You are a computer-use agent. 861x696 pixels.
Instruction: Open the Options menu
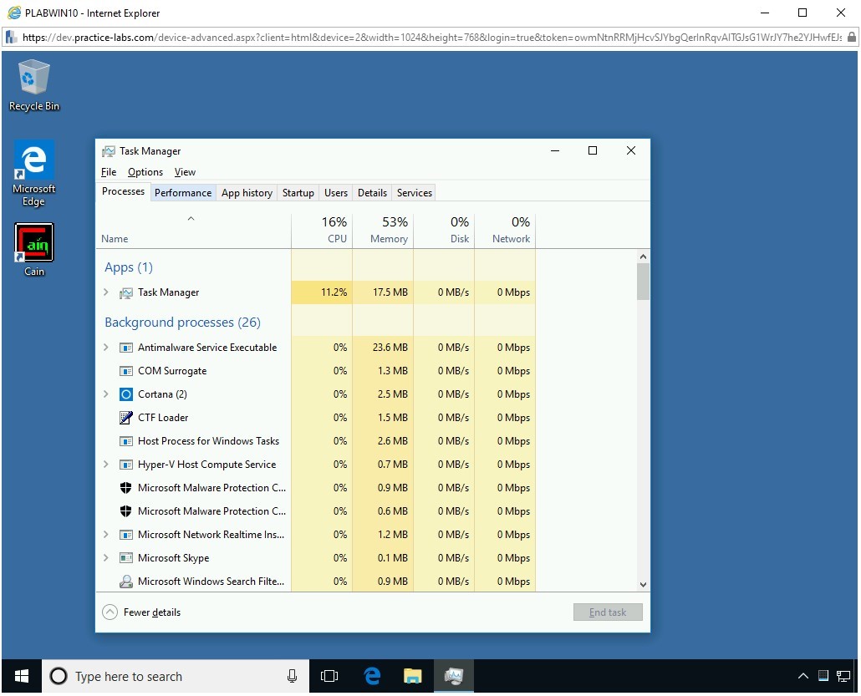(x=145, y=172)
